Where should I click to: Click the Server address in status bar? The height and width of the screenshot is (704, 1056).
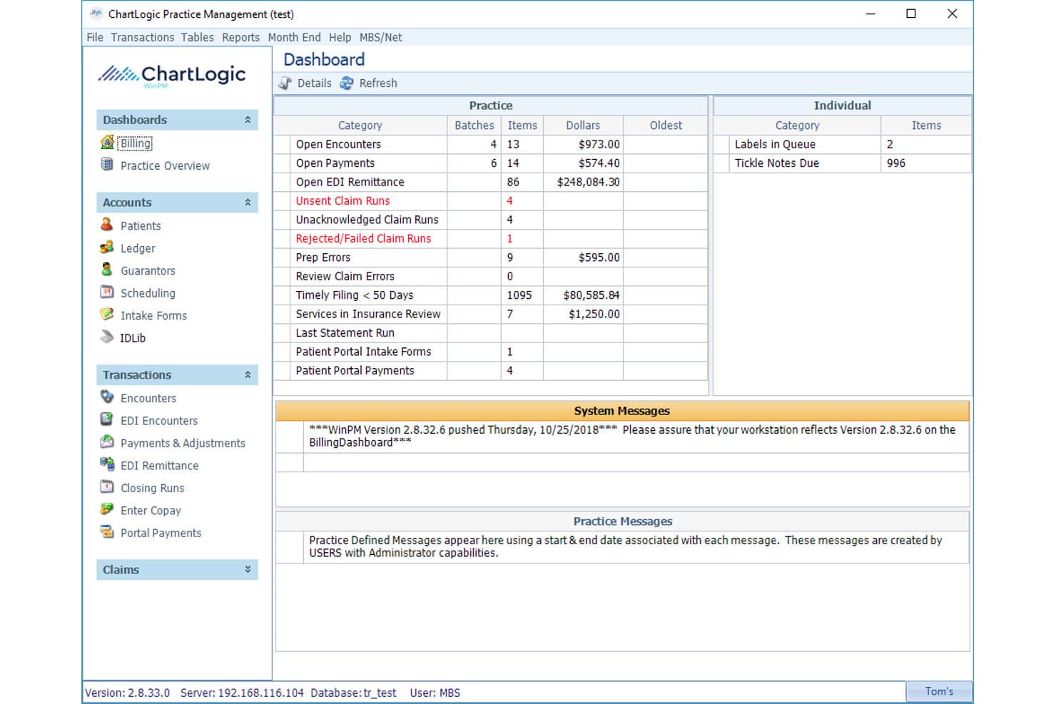coord(242,693)
